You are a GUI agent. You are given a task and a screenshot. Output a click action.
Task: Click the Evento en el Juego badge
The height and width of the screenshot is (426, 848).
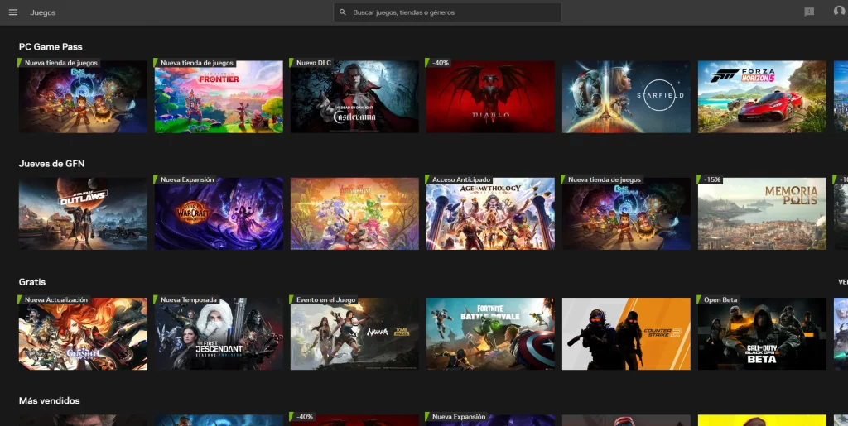324,299
